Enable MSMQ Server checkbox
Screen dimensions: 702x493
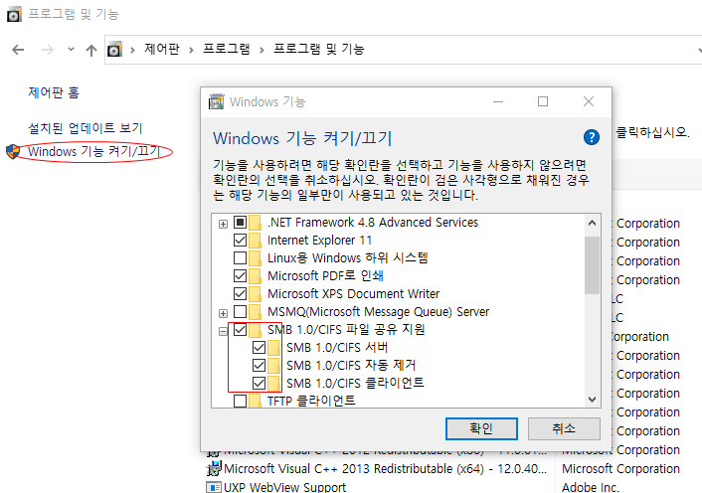point(240,311)
